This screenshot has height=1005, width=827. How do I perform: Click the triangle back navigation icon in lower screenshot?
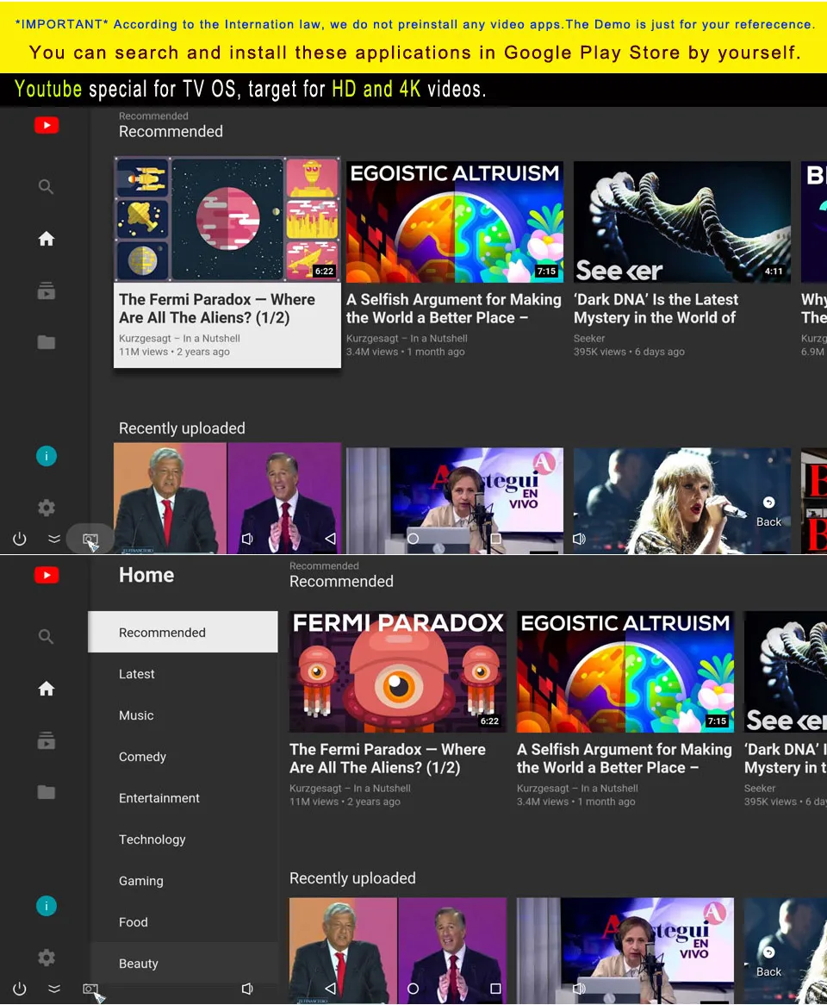tap(331, 989)
